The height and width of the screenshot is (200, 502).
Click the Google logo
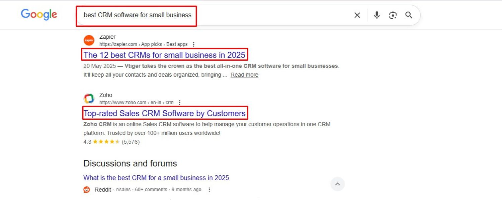click(x=38, y=14)
